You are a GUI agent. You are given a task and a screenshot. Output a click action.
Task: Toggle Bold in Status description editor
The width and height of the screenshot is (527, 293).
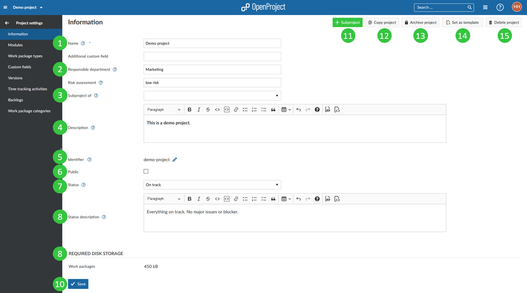[x=190, y=199]
